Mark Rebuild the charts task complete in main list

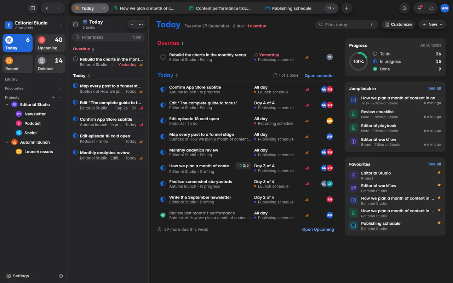click(x=163, y=57)
